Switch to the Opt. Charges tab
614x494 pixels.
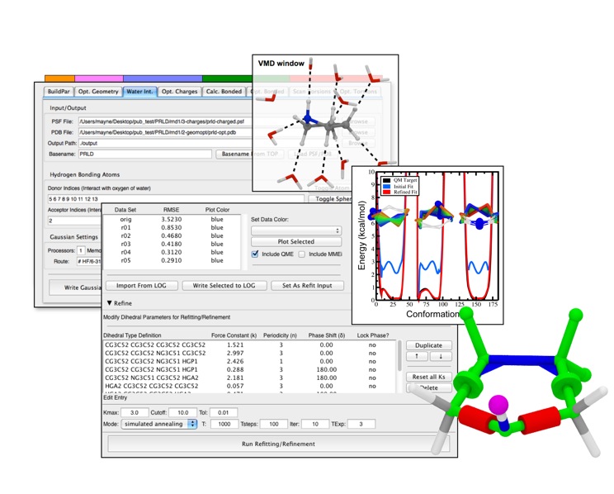[x=178, y=92]
